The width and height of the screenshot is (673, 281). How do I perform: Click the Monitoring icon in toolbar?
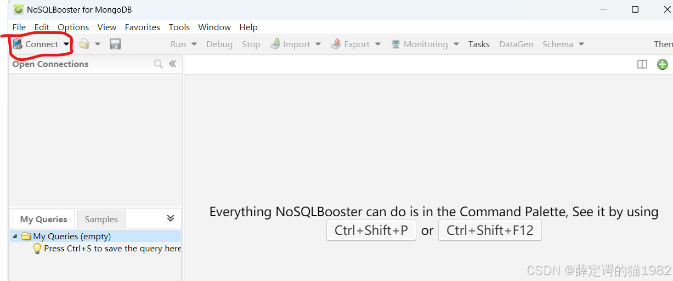click(x=395, y=44)
